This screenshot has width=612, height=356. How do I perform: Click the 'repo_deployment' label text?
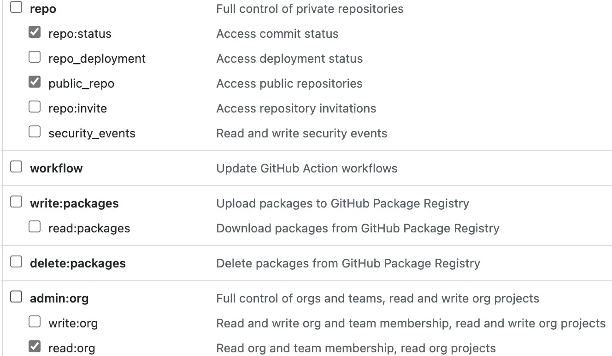click(97, 59)
